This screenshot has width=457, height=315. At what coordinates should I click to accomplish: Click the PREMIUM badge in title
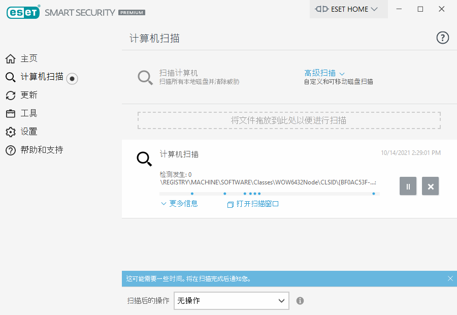pos(132,13)
